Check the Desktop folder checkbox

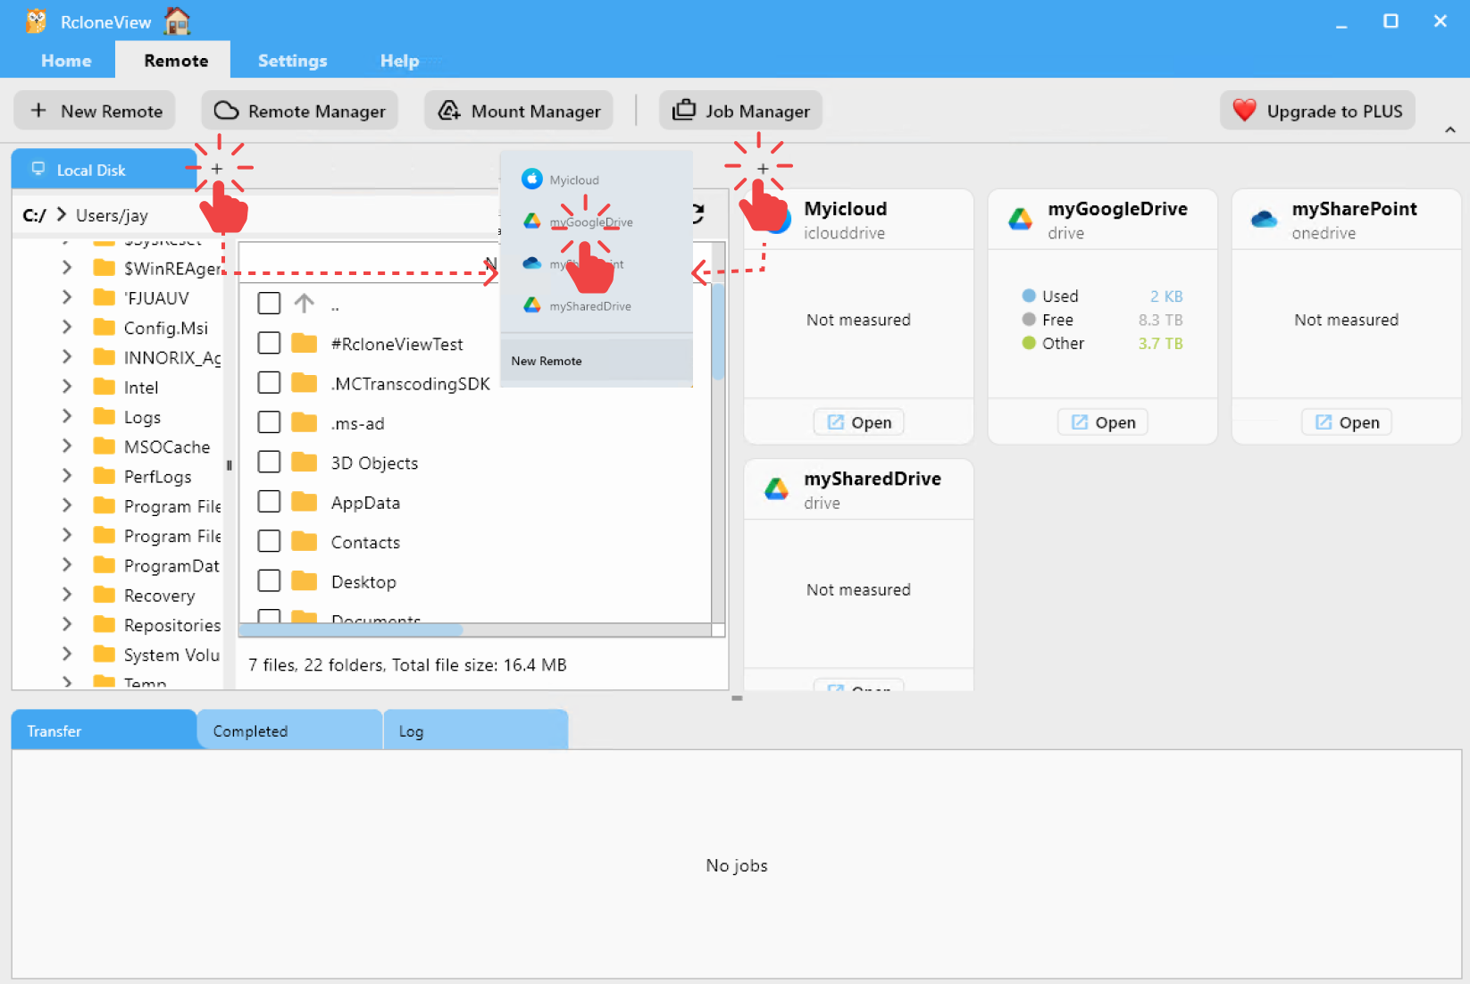[x=269, y=580]
